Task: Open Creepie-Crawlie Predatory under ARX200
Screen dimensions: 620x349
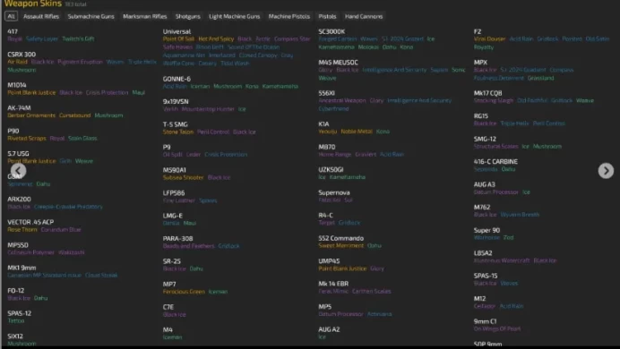Action: pyautogui.click(x=68, y=207)
